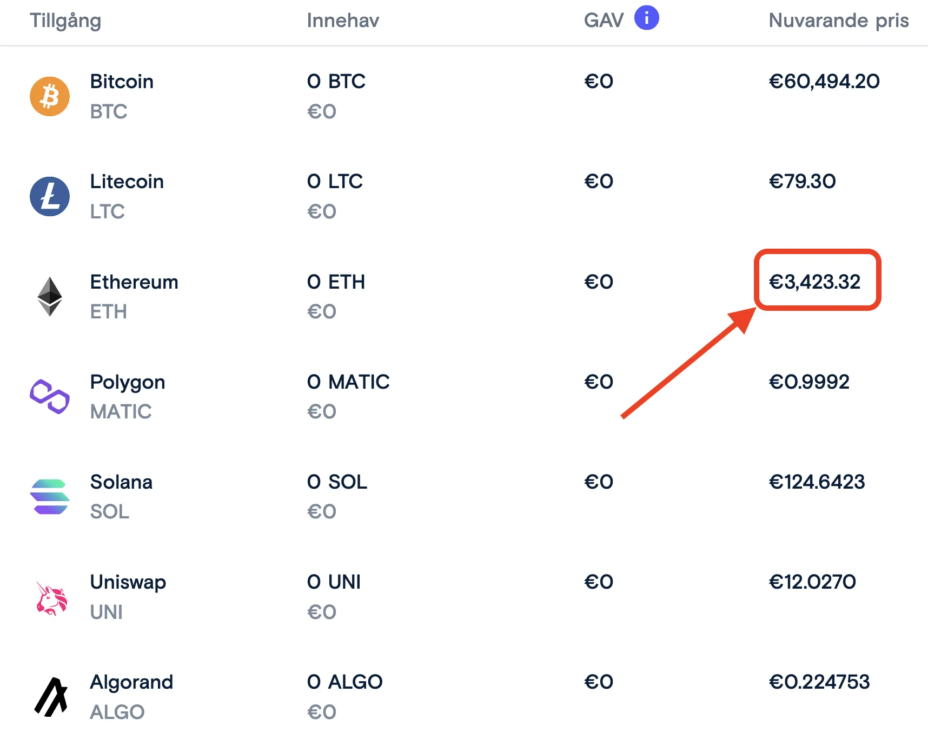The image size is (928, 733).
Task: Sort by the Innehav column header
Action: [x=343, y=21]
